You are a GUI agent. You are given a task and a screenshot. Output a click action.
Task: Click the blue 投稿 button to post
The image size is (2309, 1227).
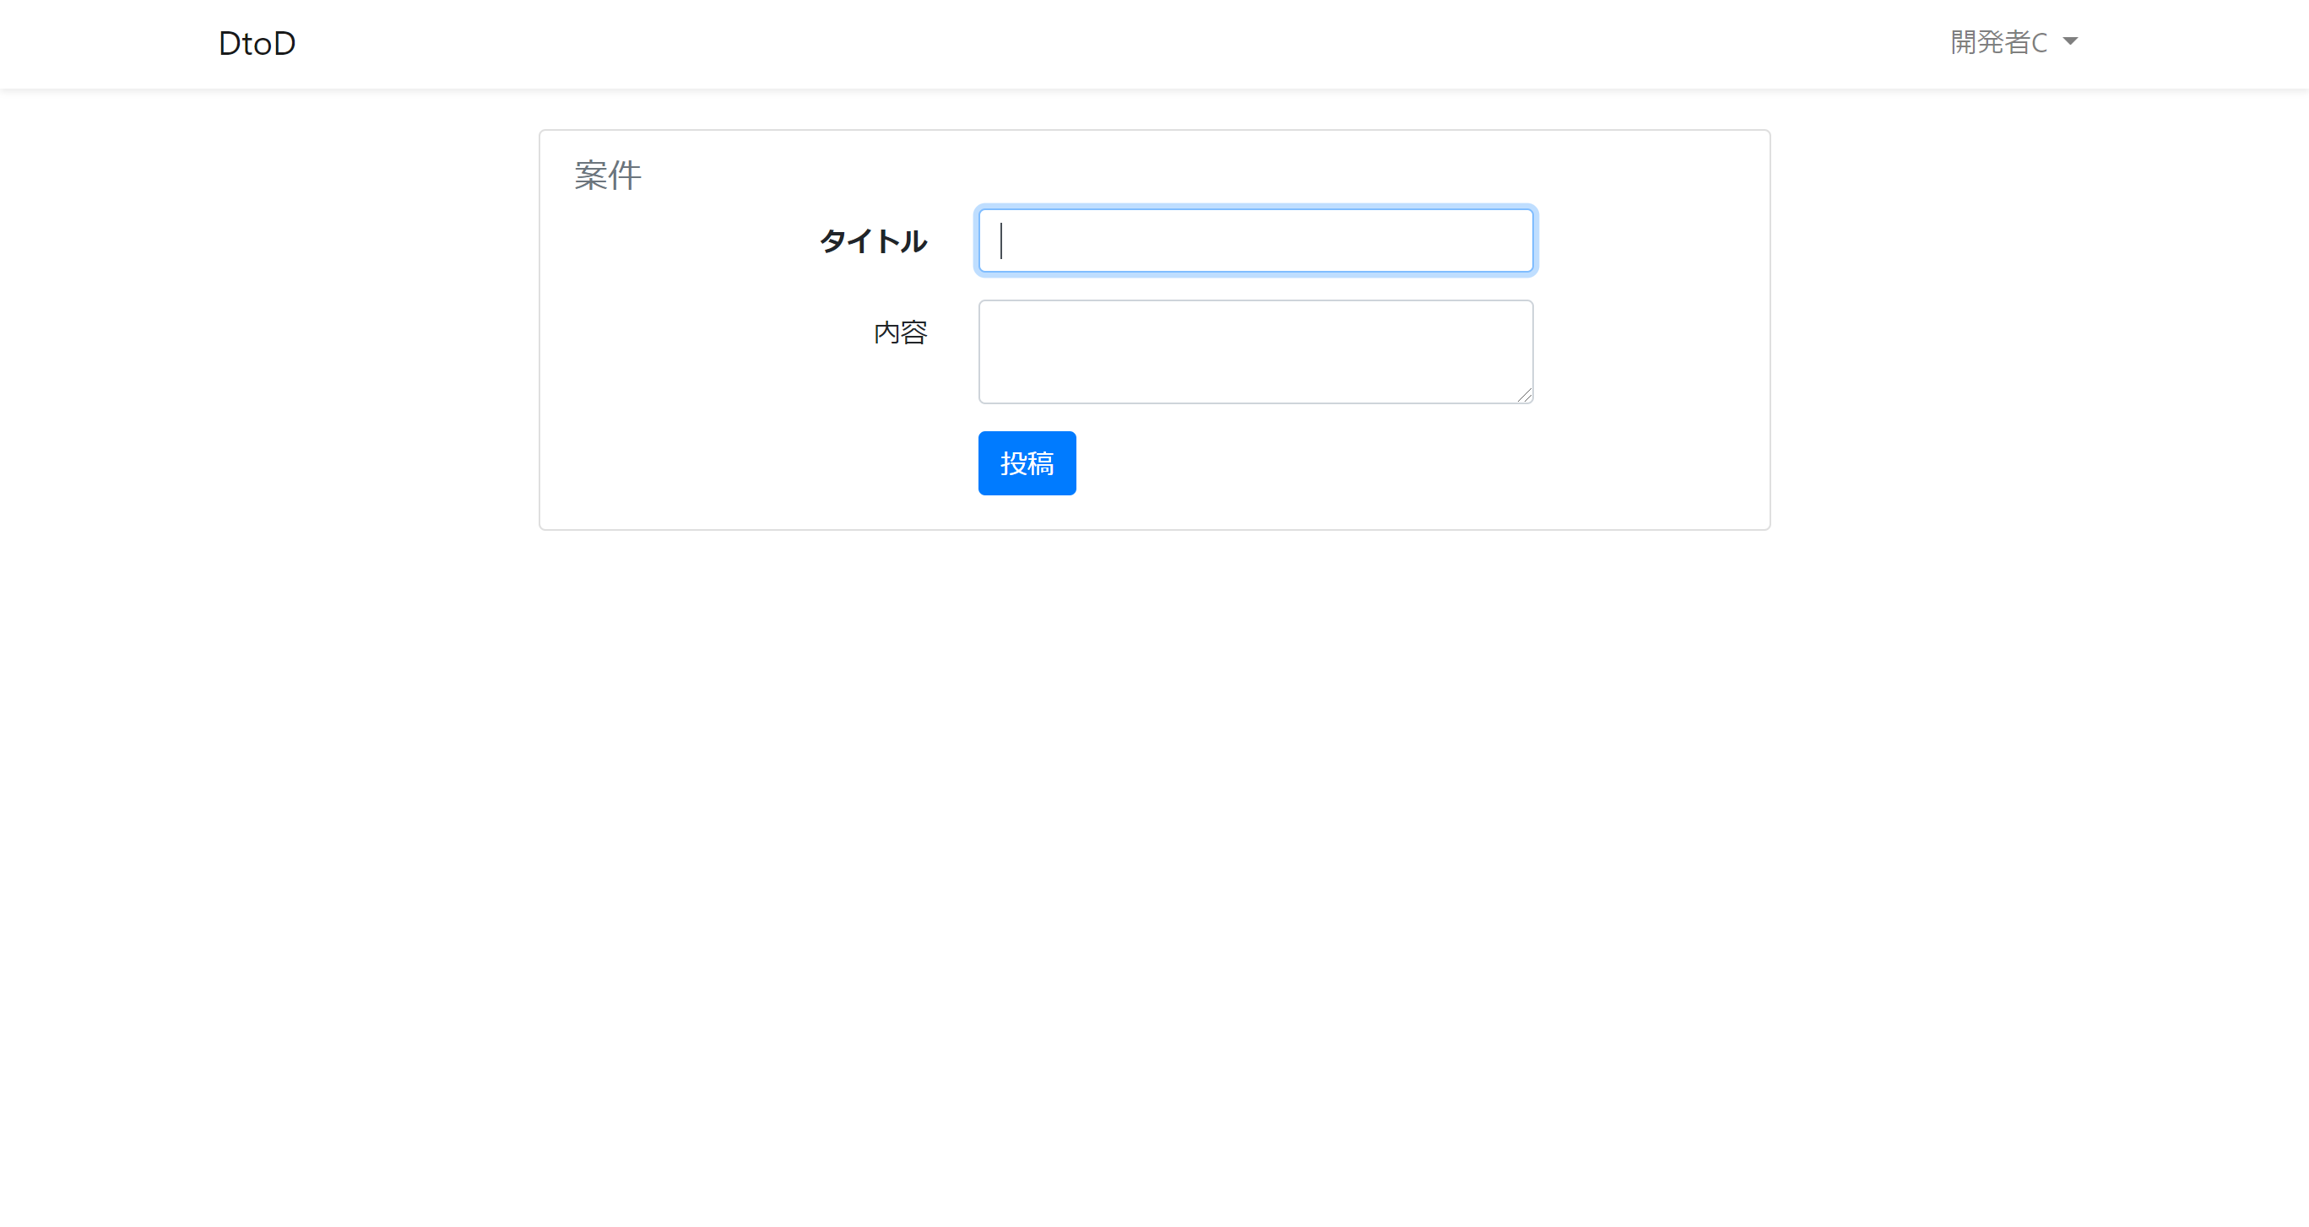pyautogui.click(x=1027, y=462)
